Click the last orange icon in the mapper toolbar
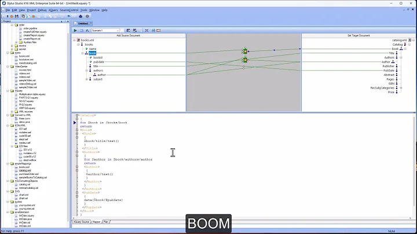Screen dimensions: 417x234 tap(159, 31)
